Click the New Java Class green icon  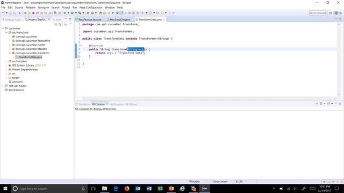pos(92,13)
